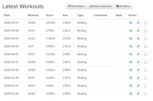The height and width of the screenshot is (101, 153).
Task: Open details for the 2025-03-30 workout
Action: (x=131, y=70)
